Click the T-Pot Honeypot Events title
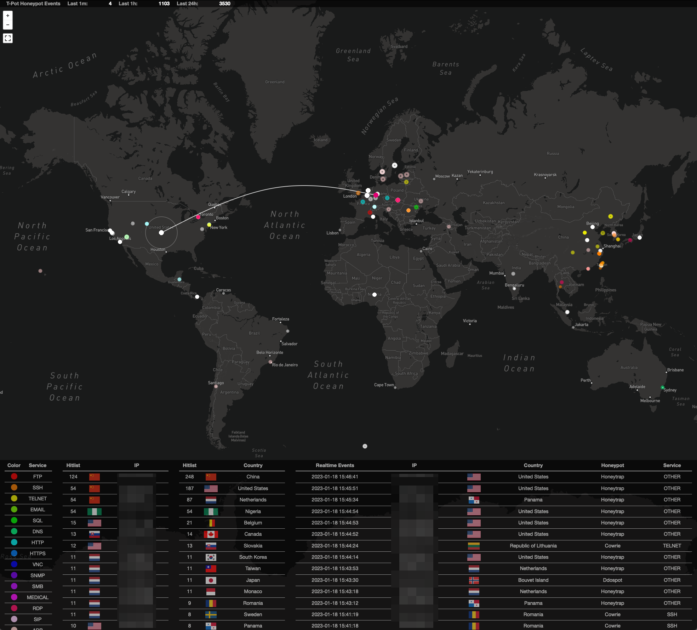Image resolution: width=697 pixels, height=630 pixels. 33,4
